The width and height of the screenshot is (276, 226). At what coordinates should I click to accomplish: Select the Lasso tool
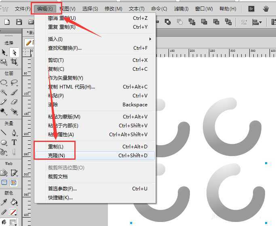pos(14,82)
